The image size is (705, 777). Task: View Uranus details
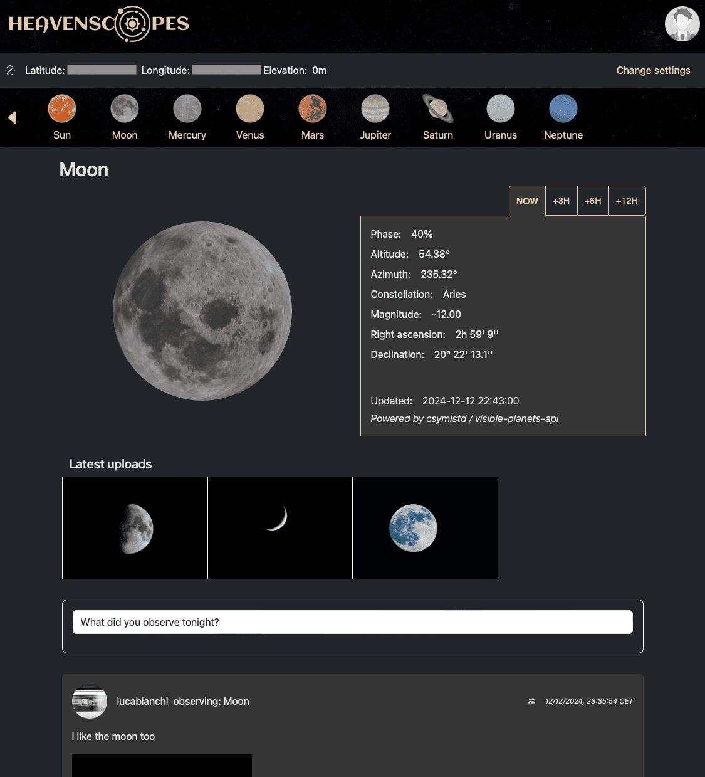click(x=500, y=117)
